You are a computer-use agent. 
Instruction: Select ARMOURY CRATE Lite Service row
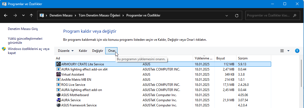pos(163,64)
